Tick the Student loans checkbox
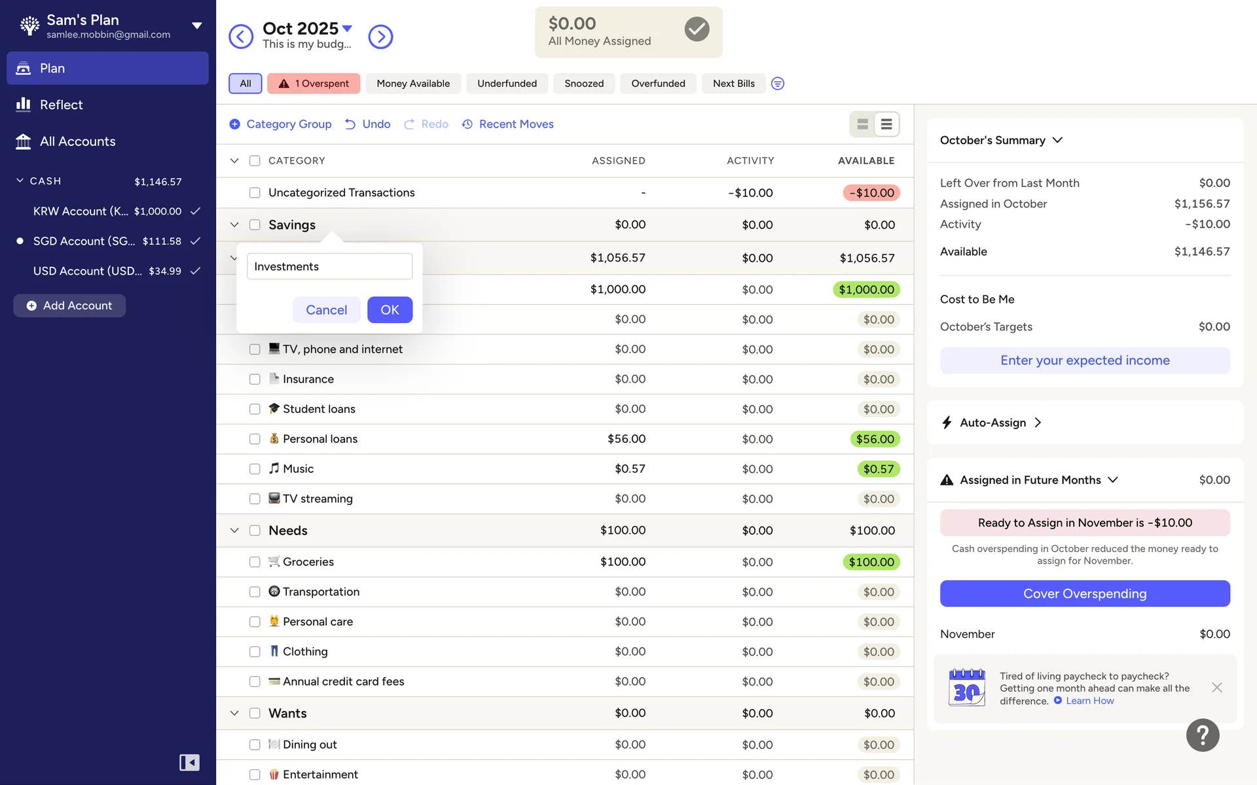Screen dimensions: 1257x785 coord(255,409)
